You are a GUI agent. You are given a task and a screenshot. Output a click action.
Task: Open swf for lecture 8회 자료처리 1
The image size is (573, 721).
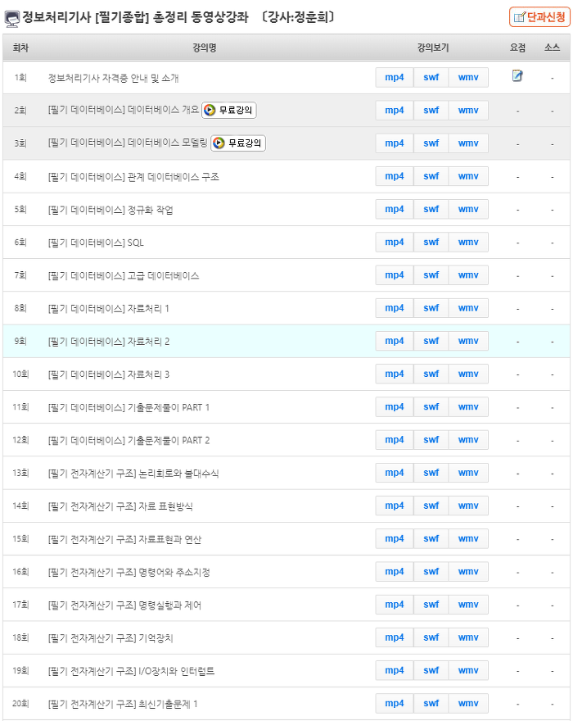(x=431, y=308)
